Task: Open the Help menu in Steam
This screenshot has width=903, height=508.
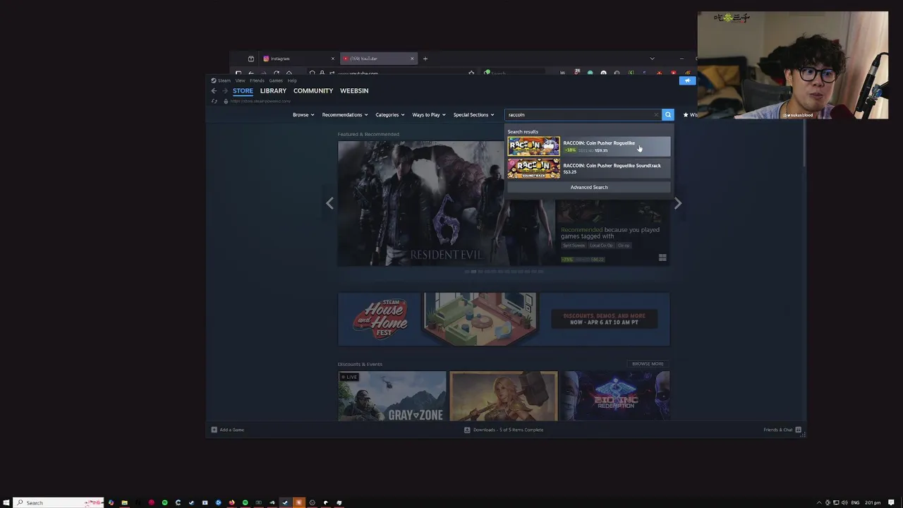Action: pyautogui.click(x=292, y=80)
